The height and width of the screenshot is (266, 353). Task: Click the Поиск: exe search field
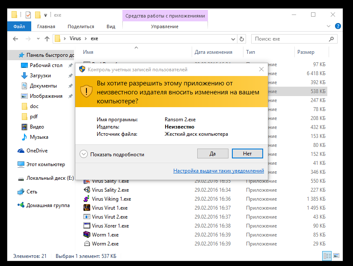(x=291, y=39)
